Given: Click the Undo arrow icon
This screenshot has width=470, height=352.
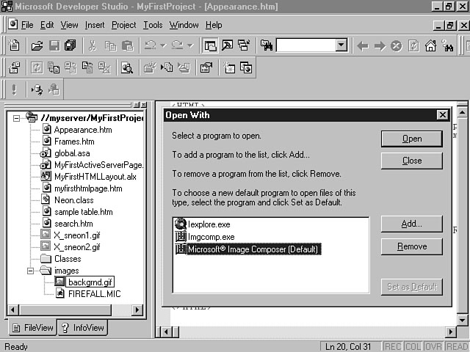Looking at the screenshot, I should tap(150, 45).
